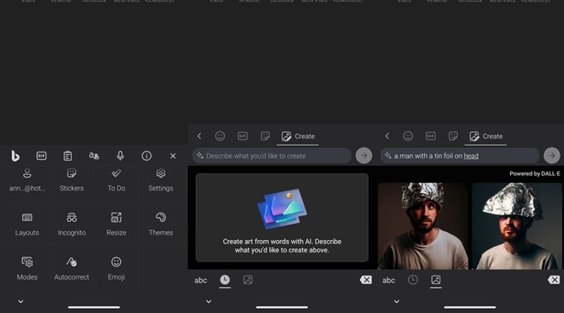Select Create tab above the empty prompt field

pos(298,137)
